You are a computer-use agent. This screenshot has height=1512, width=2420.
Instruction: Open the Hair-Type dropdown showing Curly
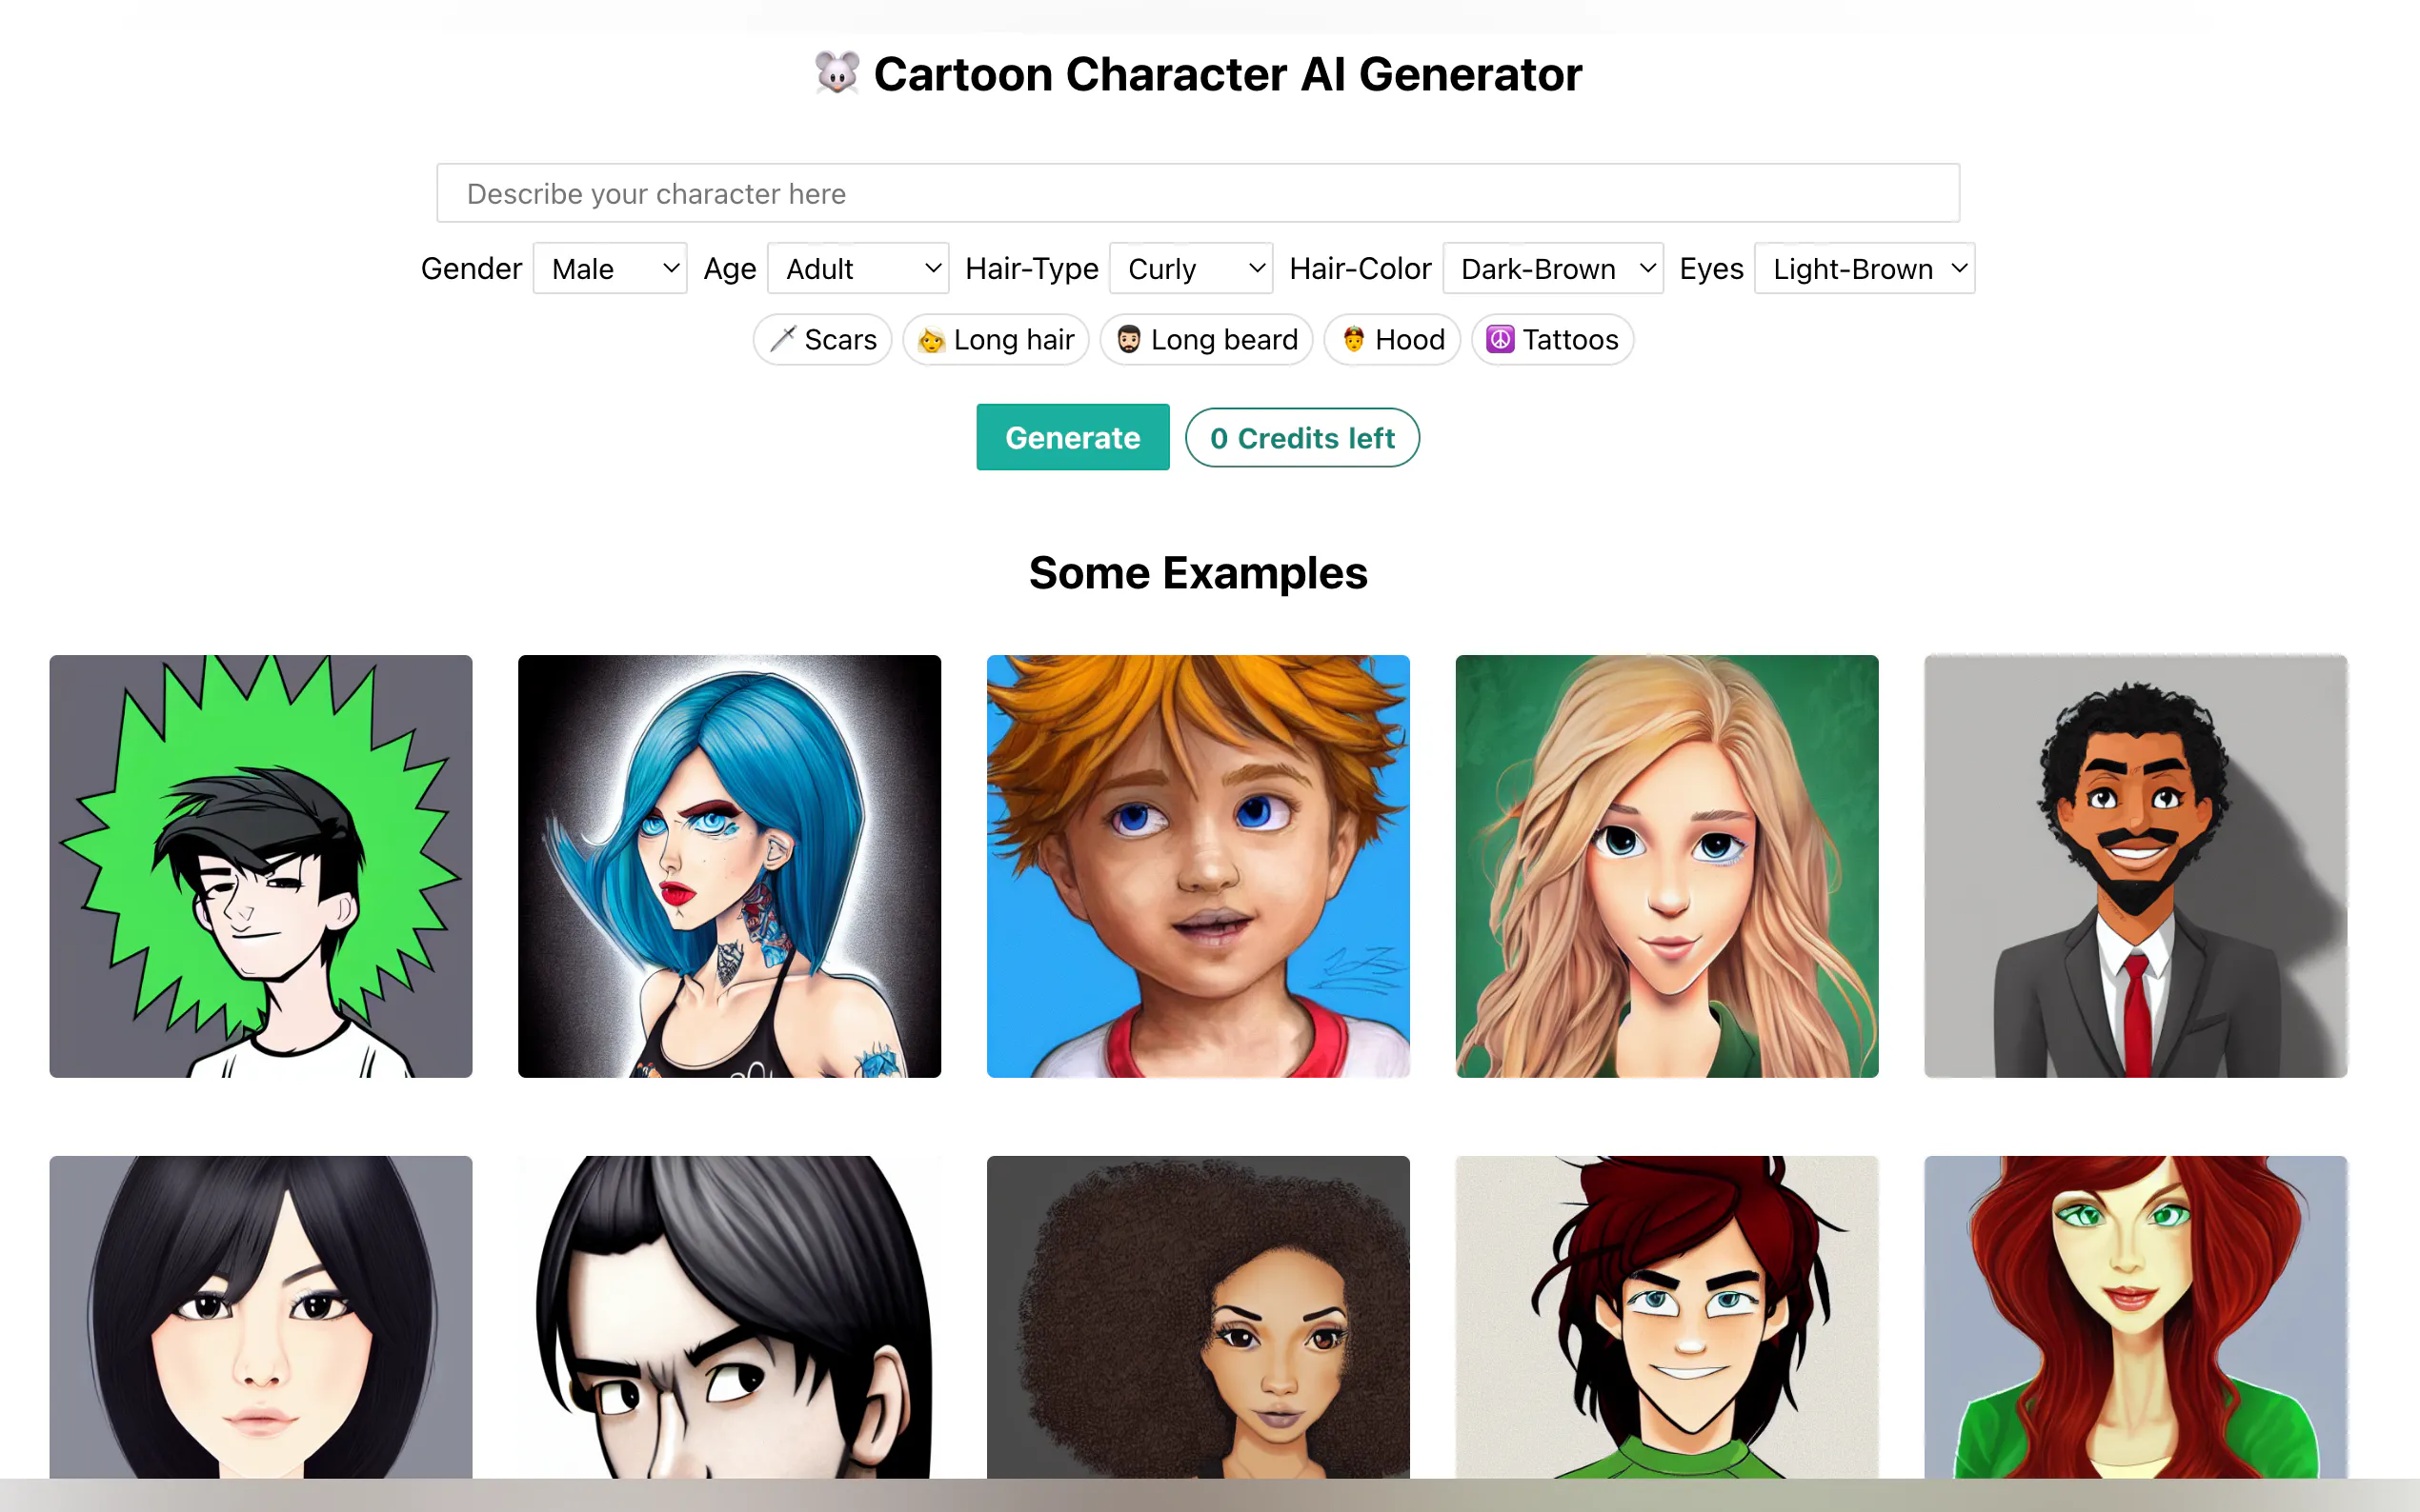click(1191, 268)
